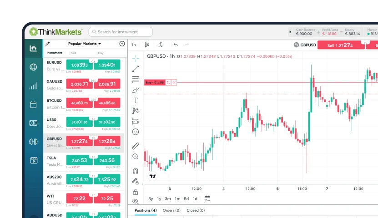Add instrument with the plus circle icon
378x218 pixels.
(122, 44)
